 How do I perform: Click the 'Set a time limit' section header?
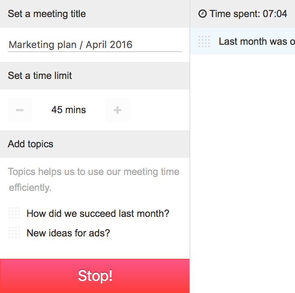95,76
